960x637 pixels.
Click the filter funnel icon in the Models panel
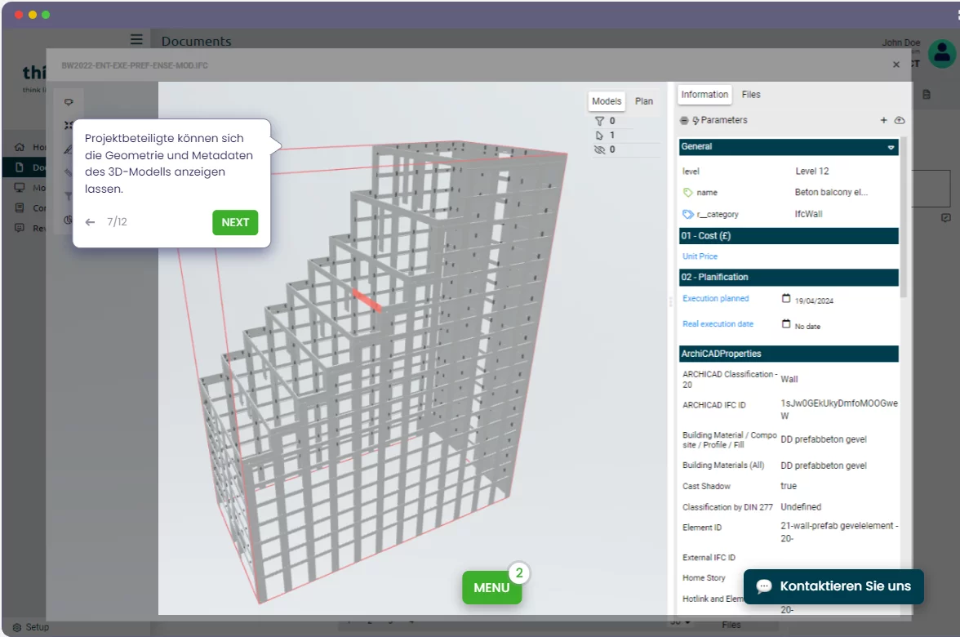(x=599, y=121)
